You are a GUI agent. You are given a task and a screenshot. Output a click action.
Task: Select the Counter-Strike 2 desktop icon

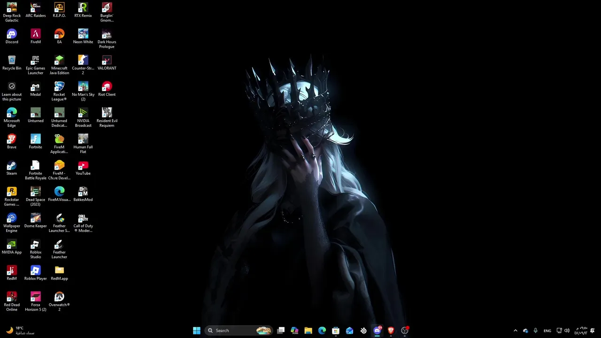(x=83, y=65)
